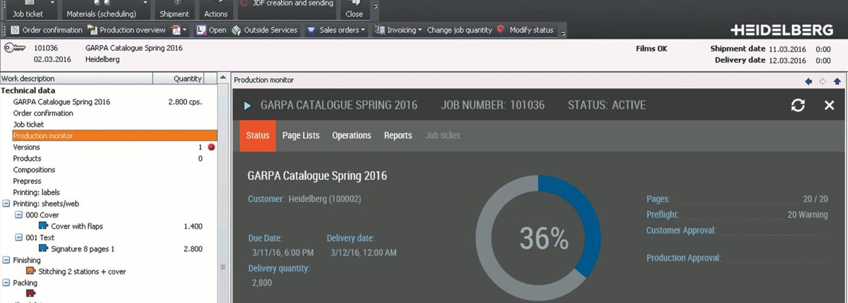The height and width of the screenshot is (303, 848).
Task: Select Products in the tree
Action: pos(27,158)
